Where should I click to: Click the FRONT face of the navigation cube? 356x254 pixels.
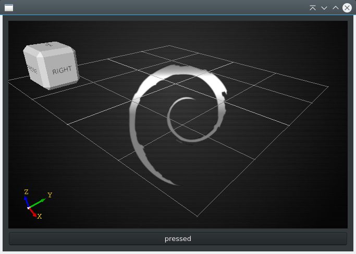tap(32, 69)
